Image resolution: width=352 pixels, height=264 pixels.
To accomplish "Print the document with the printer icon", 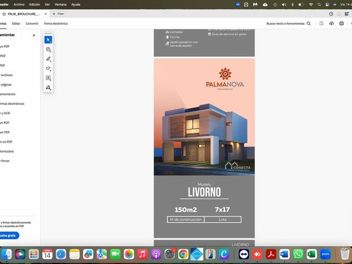I will point(342,23).
